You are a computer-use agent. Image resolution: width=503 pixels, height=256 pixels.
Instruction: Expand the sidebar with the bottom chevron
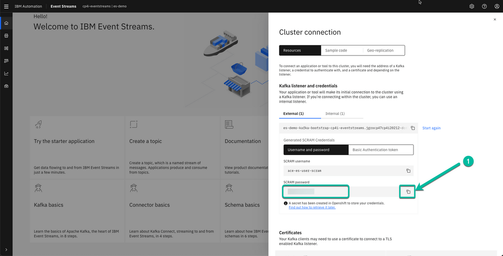[x=6, y=250]
